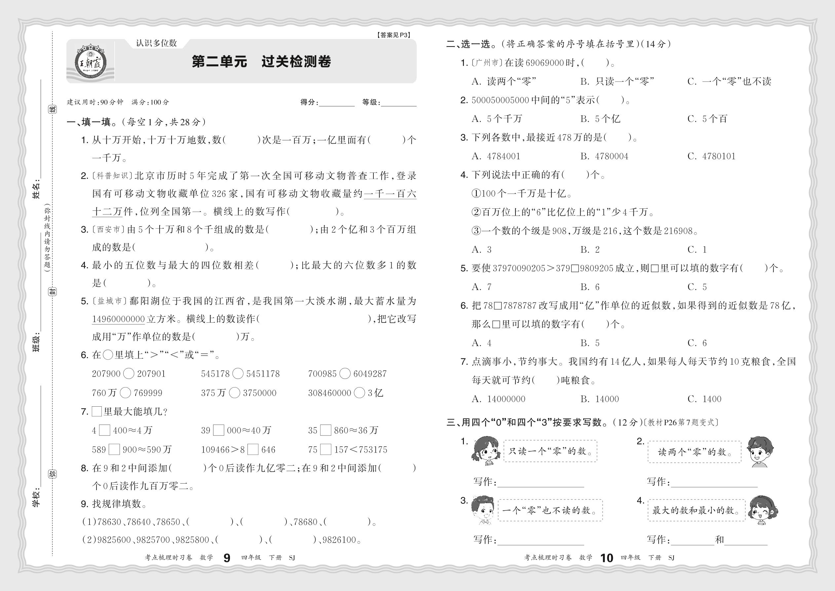Click the 王朝霞 logo badge
Image resolution: width=835 pixels, height=591 pixels.
click(x=90, y=62)
